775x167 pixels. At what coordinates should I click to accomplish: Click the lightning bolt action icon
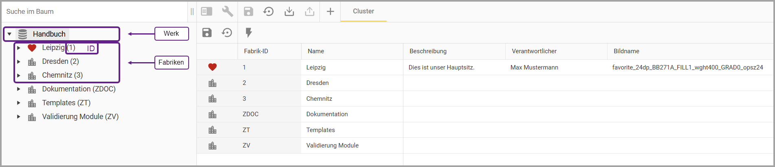pyautogui.click(x=249, y=33)
